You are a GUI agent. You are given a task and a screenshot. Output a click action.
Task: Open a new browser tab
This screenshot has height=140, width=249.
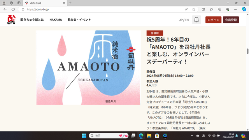[70, 3]
